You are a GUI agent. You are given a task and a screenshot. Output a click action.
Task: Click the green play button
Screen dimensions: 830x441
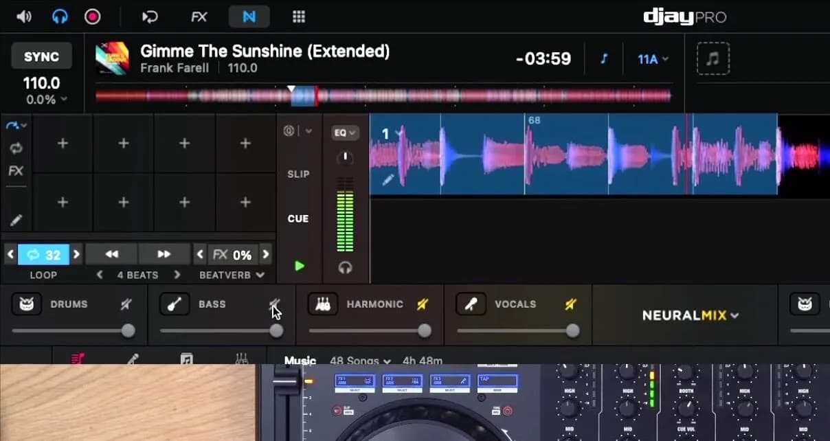click(300, 266)
